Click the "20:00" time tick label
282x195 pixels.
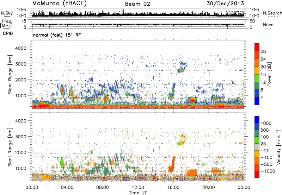pyautogui.click(x=208, y=188)
